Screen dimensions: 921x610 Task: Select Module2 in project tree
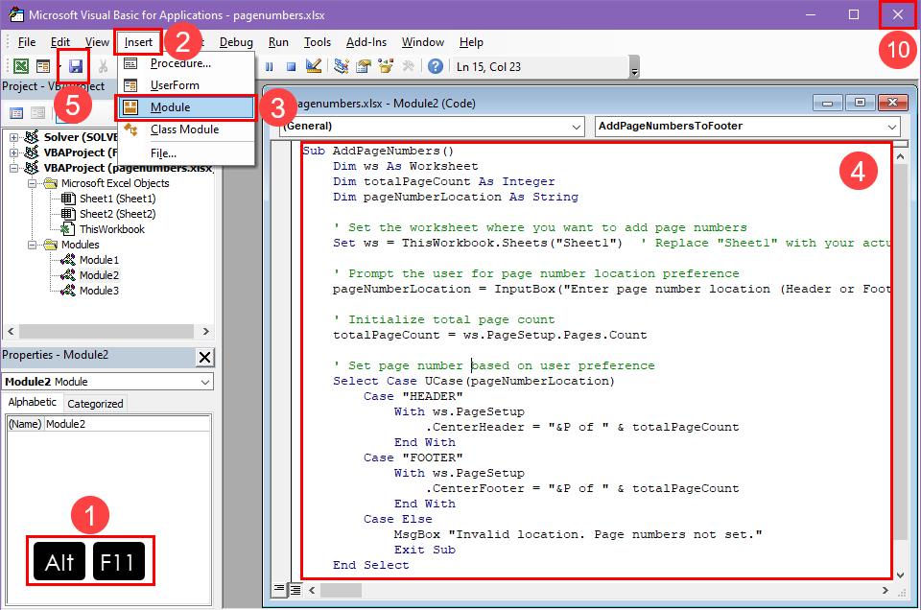[99, 274]
